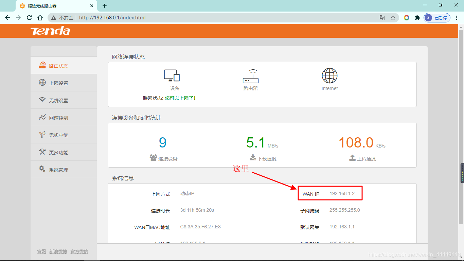The width and height of the screenshot is (464, 261).
Task: Open a new browser tab
Action: tap(105, 6)
